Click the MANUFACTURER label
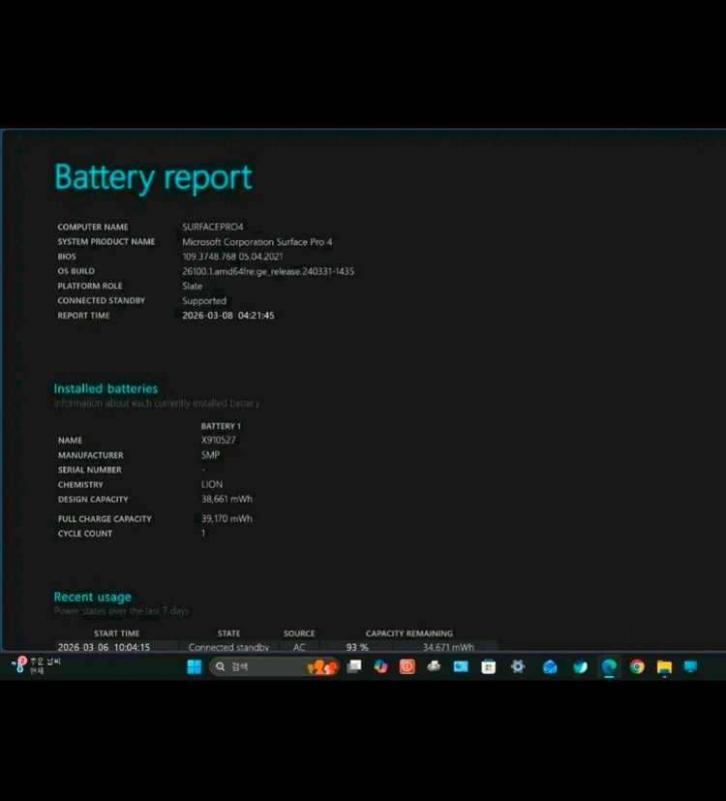The image size is (726, 801). click(90, 455)
